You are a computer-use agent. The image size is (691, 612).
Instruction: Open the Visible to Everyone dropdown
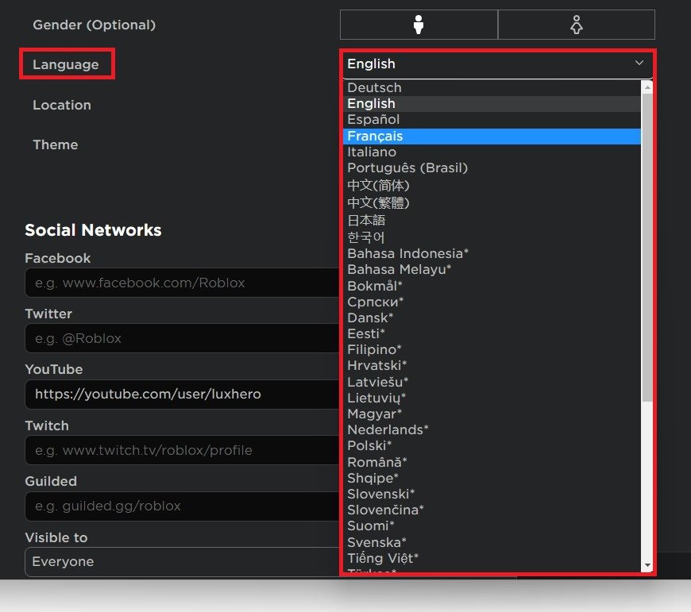[x=183, y=561]
